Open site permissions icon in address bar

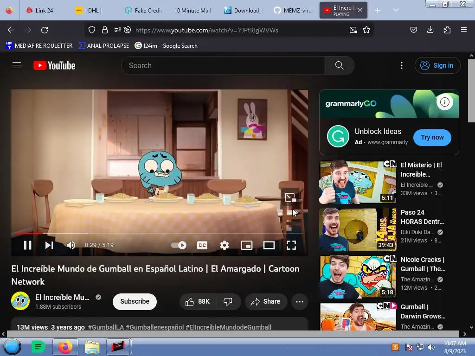117,30
